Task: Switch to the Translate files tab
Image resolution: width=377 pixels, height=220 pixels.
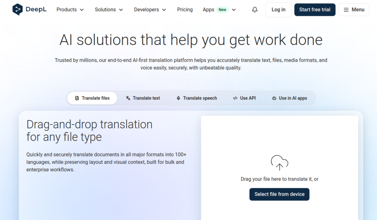Action: pyautogui.click(x=92, y=98)
